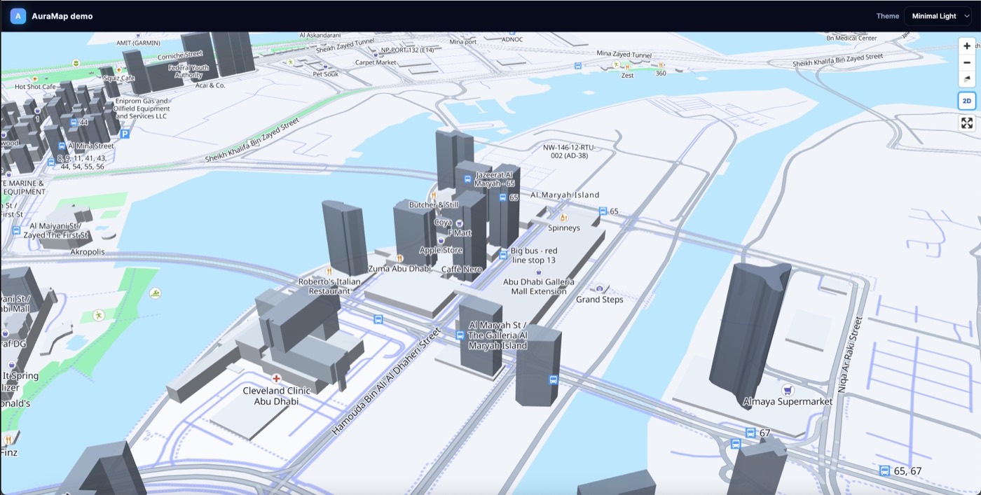
Task: Click the bus stop 44 icon
Action: (x=73, y=122)
